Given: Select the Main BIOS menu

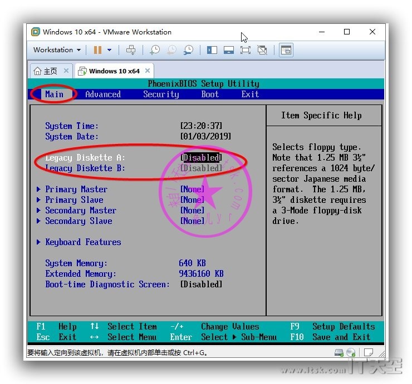Looking at the screenshot, I should click(x=54, y=94).
